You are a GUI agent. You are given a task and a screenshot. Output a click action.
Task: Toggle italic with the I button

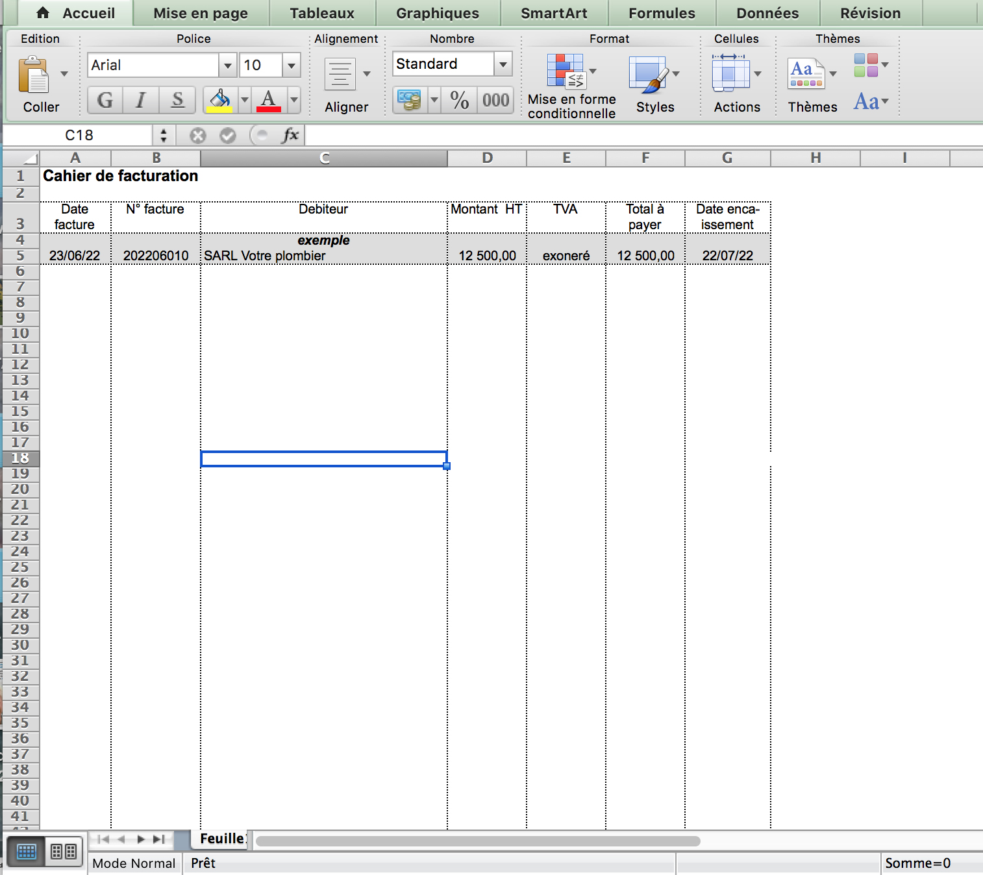tap(140, 100)
